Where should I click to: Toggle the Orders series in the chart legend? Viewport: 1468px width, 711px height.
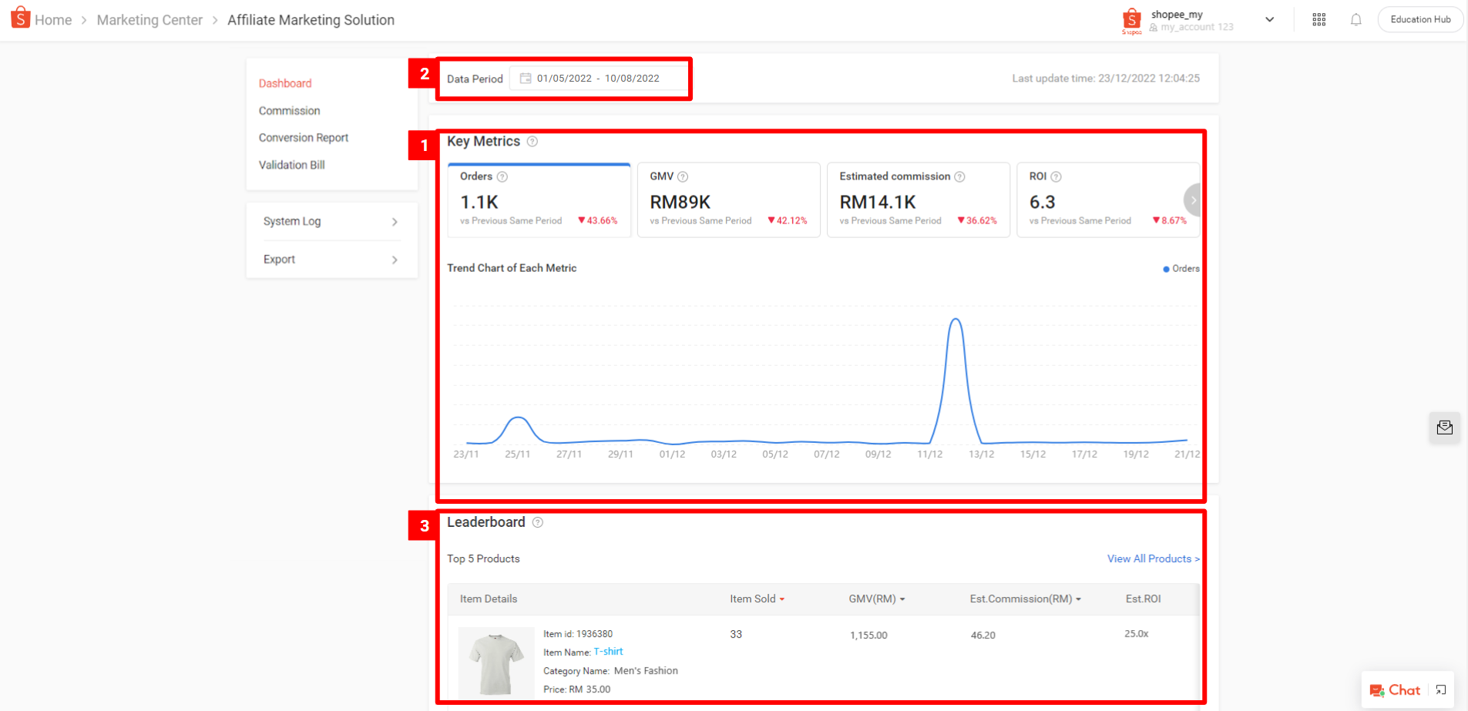(1181, 268)
